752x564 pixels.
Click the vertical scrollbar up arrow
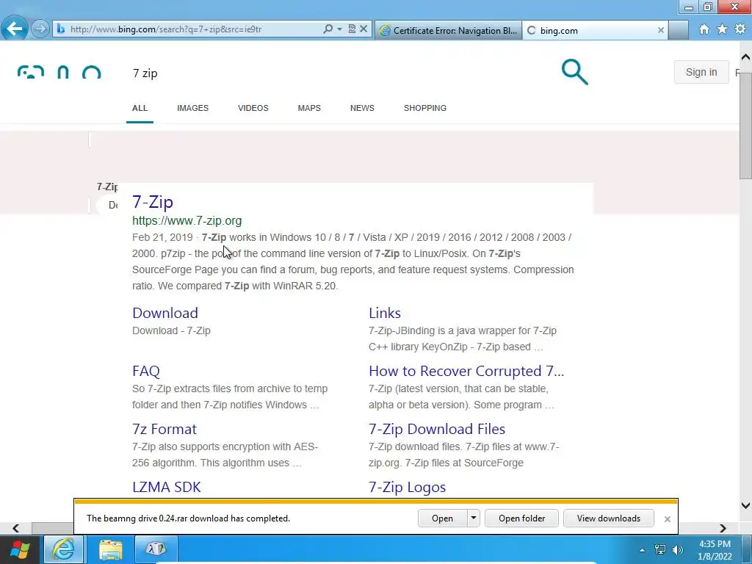(745, 57)
